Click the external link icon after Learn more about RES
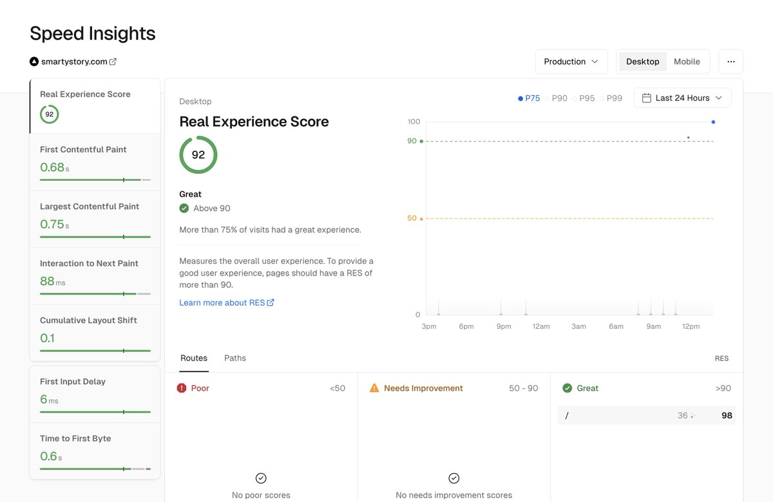The image size is (773, 502). [271, 302]
